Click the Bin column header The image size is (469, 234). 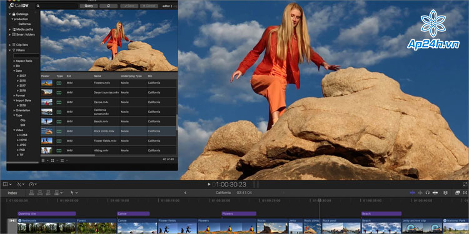(150, 76)
